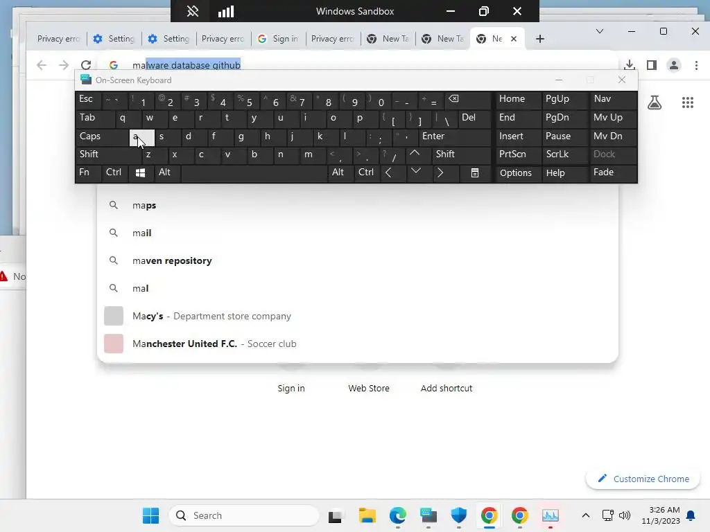The image size is (710, 532).
Task: Open the Web Store shortcut
Action: tap(369, 388)
